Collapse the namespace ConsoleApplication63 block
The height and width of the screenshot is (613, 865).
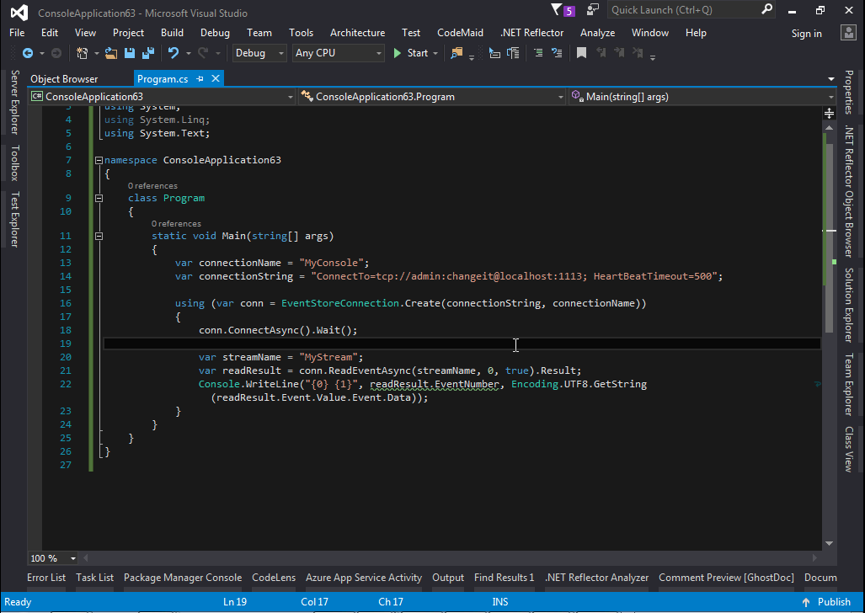click(x=99, y=160)
